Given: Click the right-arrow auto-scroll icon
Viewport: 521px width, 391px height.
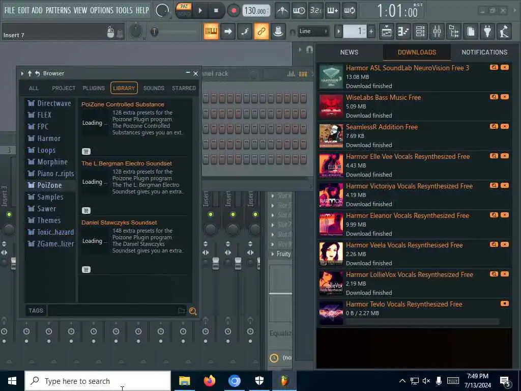Looking at the screenshot, I should tap(228, 32).
